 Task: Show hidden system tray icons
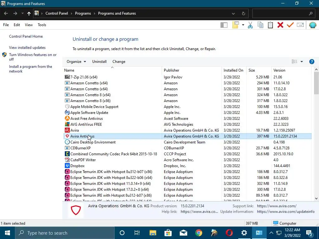[271, 233]
